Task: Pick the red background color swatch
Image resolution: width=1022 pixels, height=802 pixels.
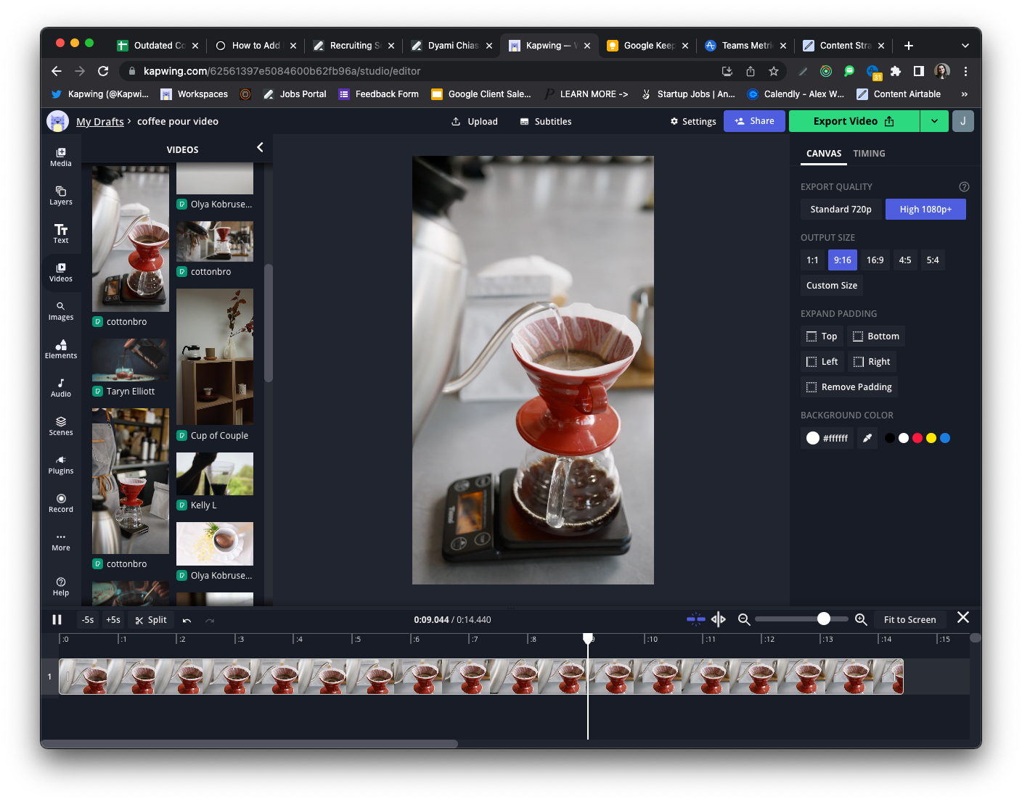Action: coord(917,438)
